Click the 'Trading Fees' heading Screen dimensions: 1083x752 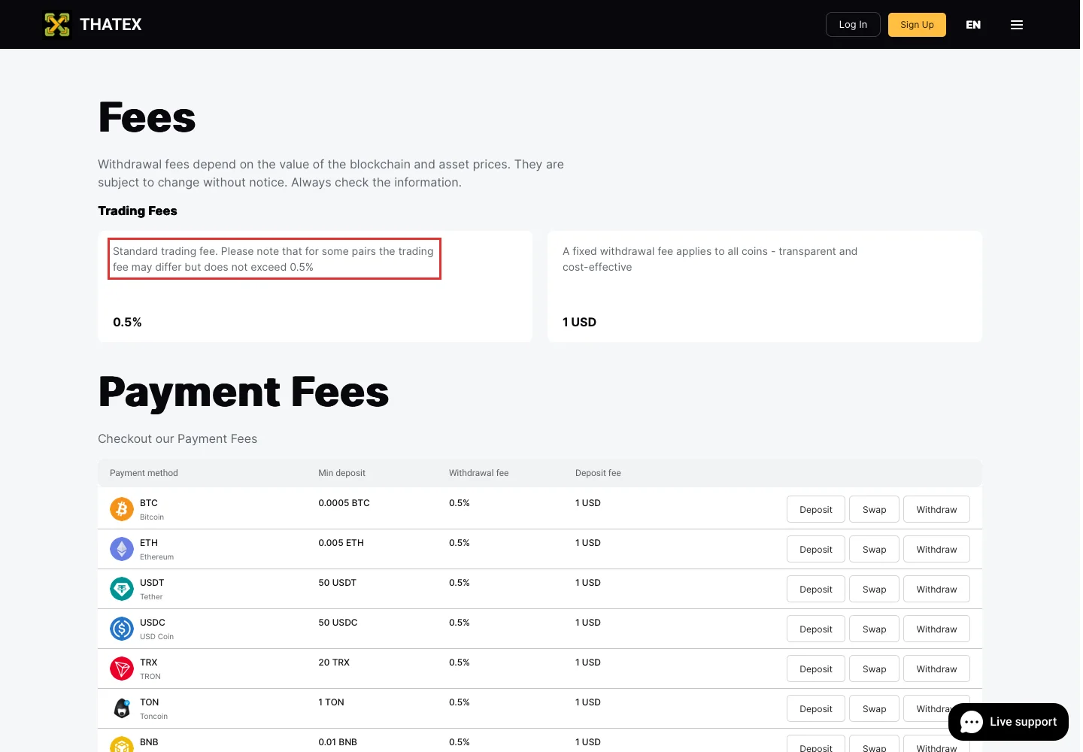138,211
